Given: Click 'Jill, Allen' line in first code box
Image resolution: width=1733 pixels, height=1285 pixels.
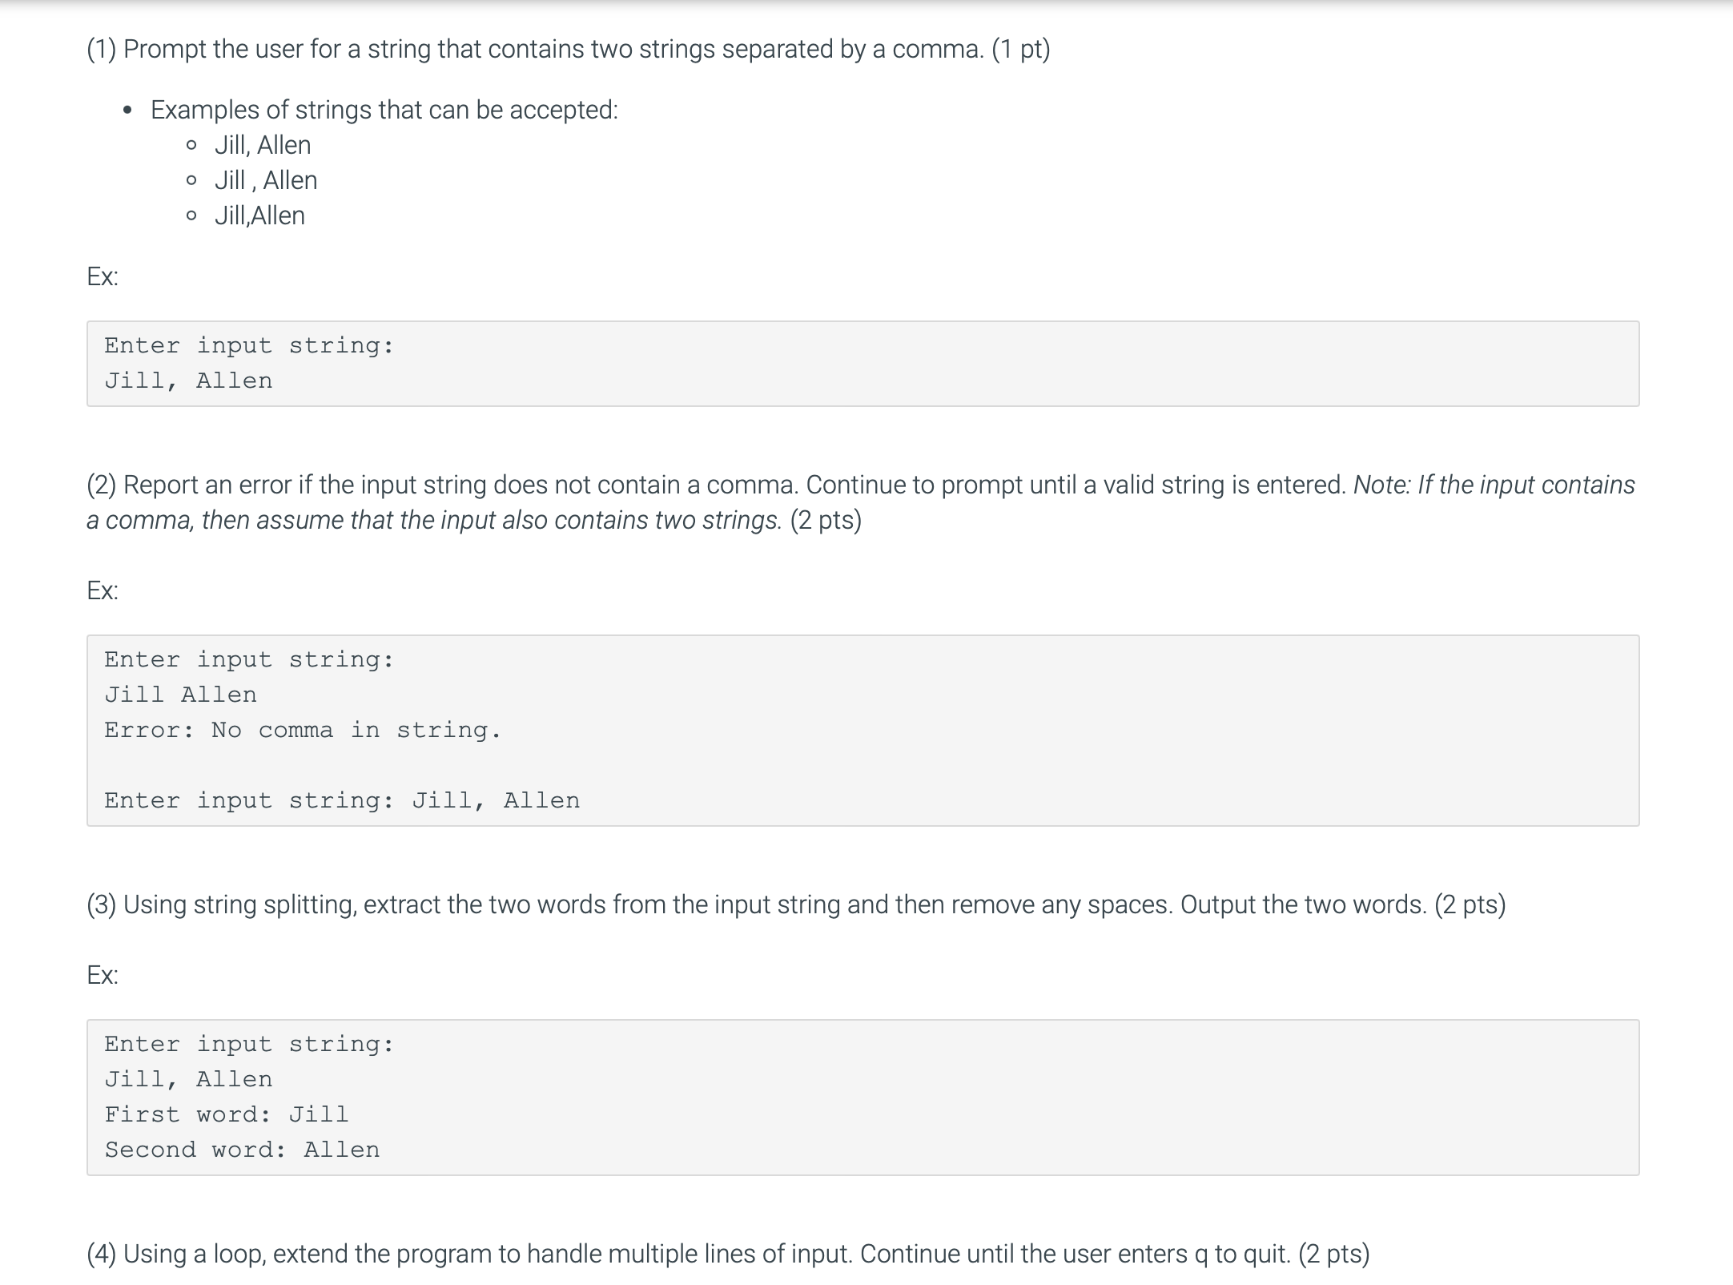Looking at the screenshot, I should pyautogui.click(x=188, y=381).
